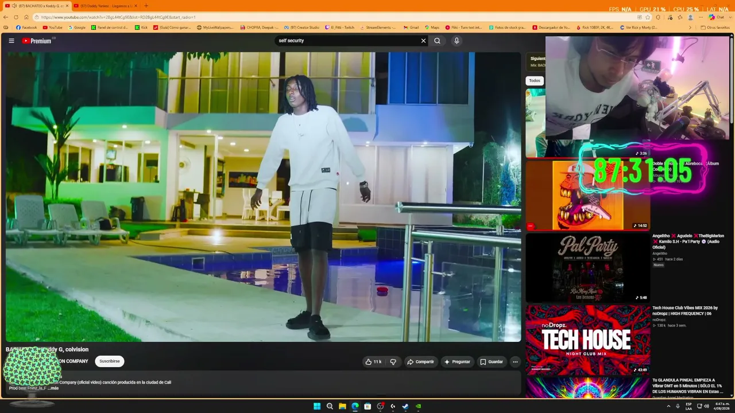Show hidden system tray icons
735x413 pixels.
[x=668, y=406]
